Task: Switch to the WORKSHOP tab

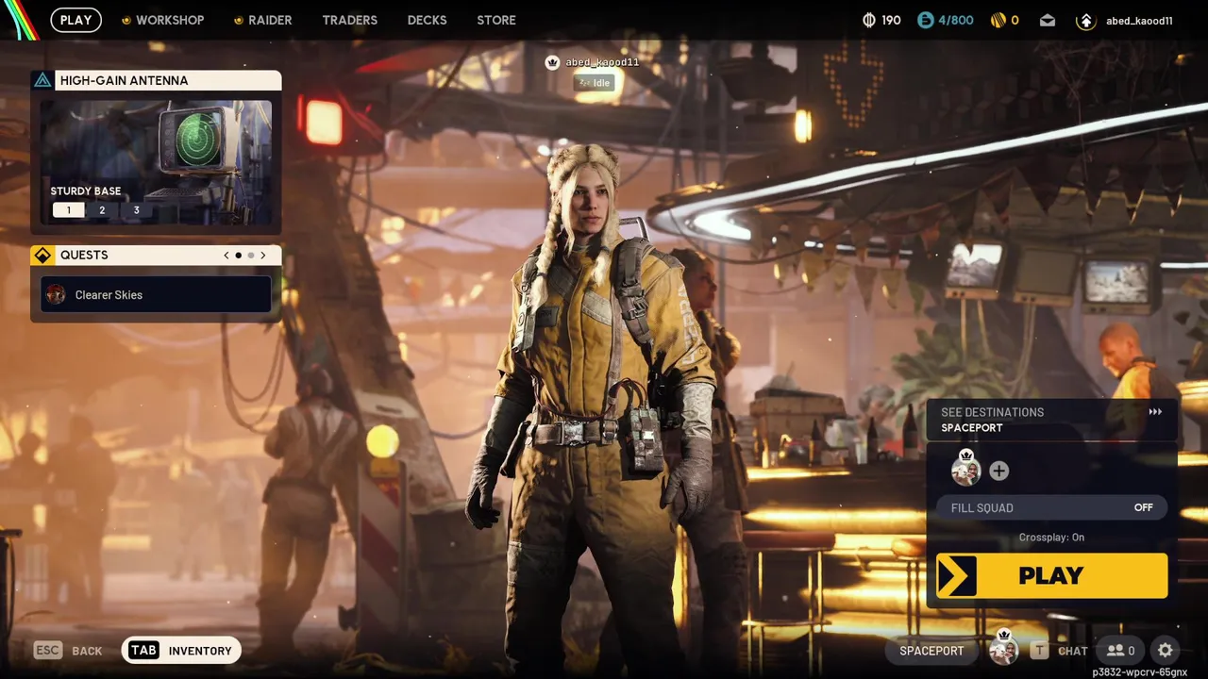Action: pyautogui.click(x=162, y=20)
